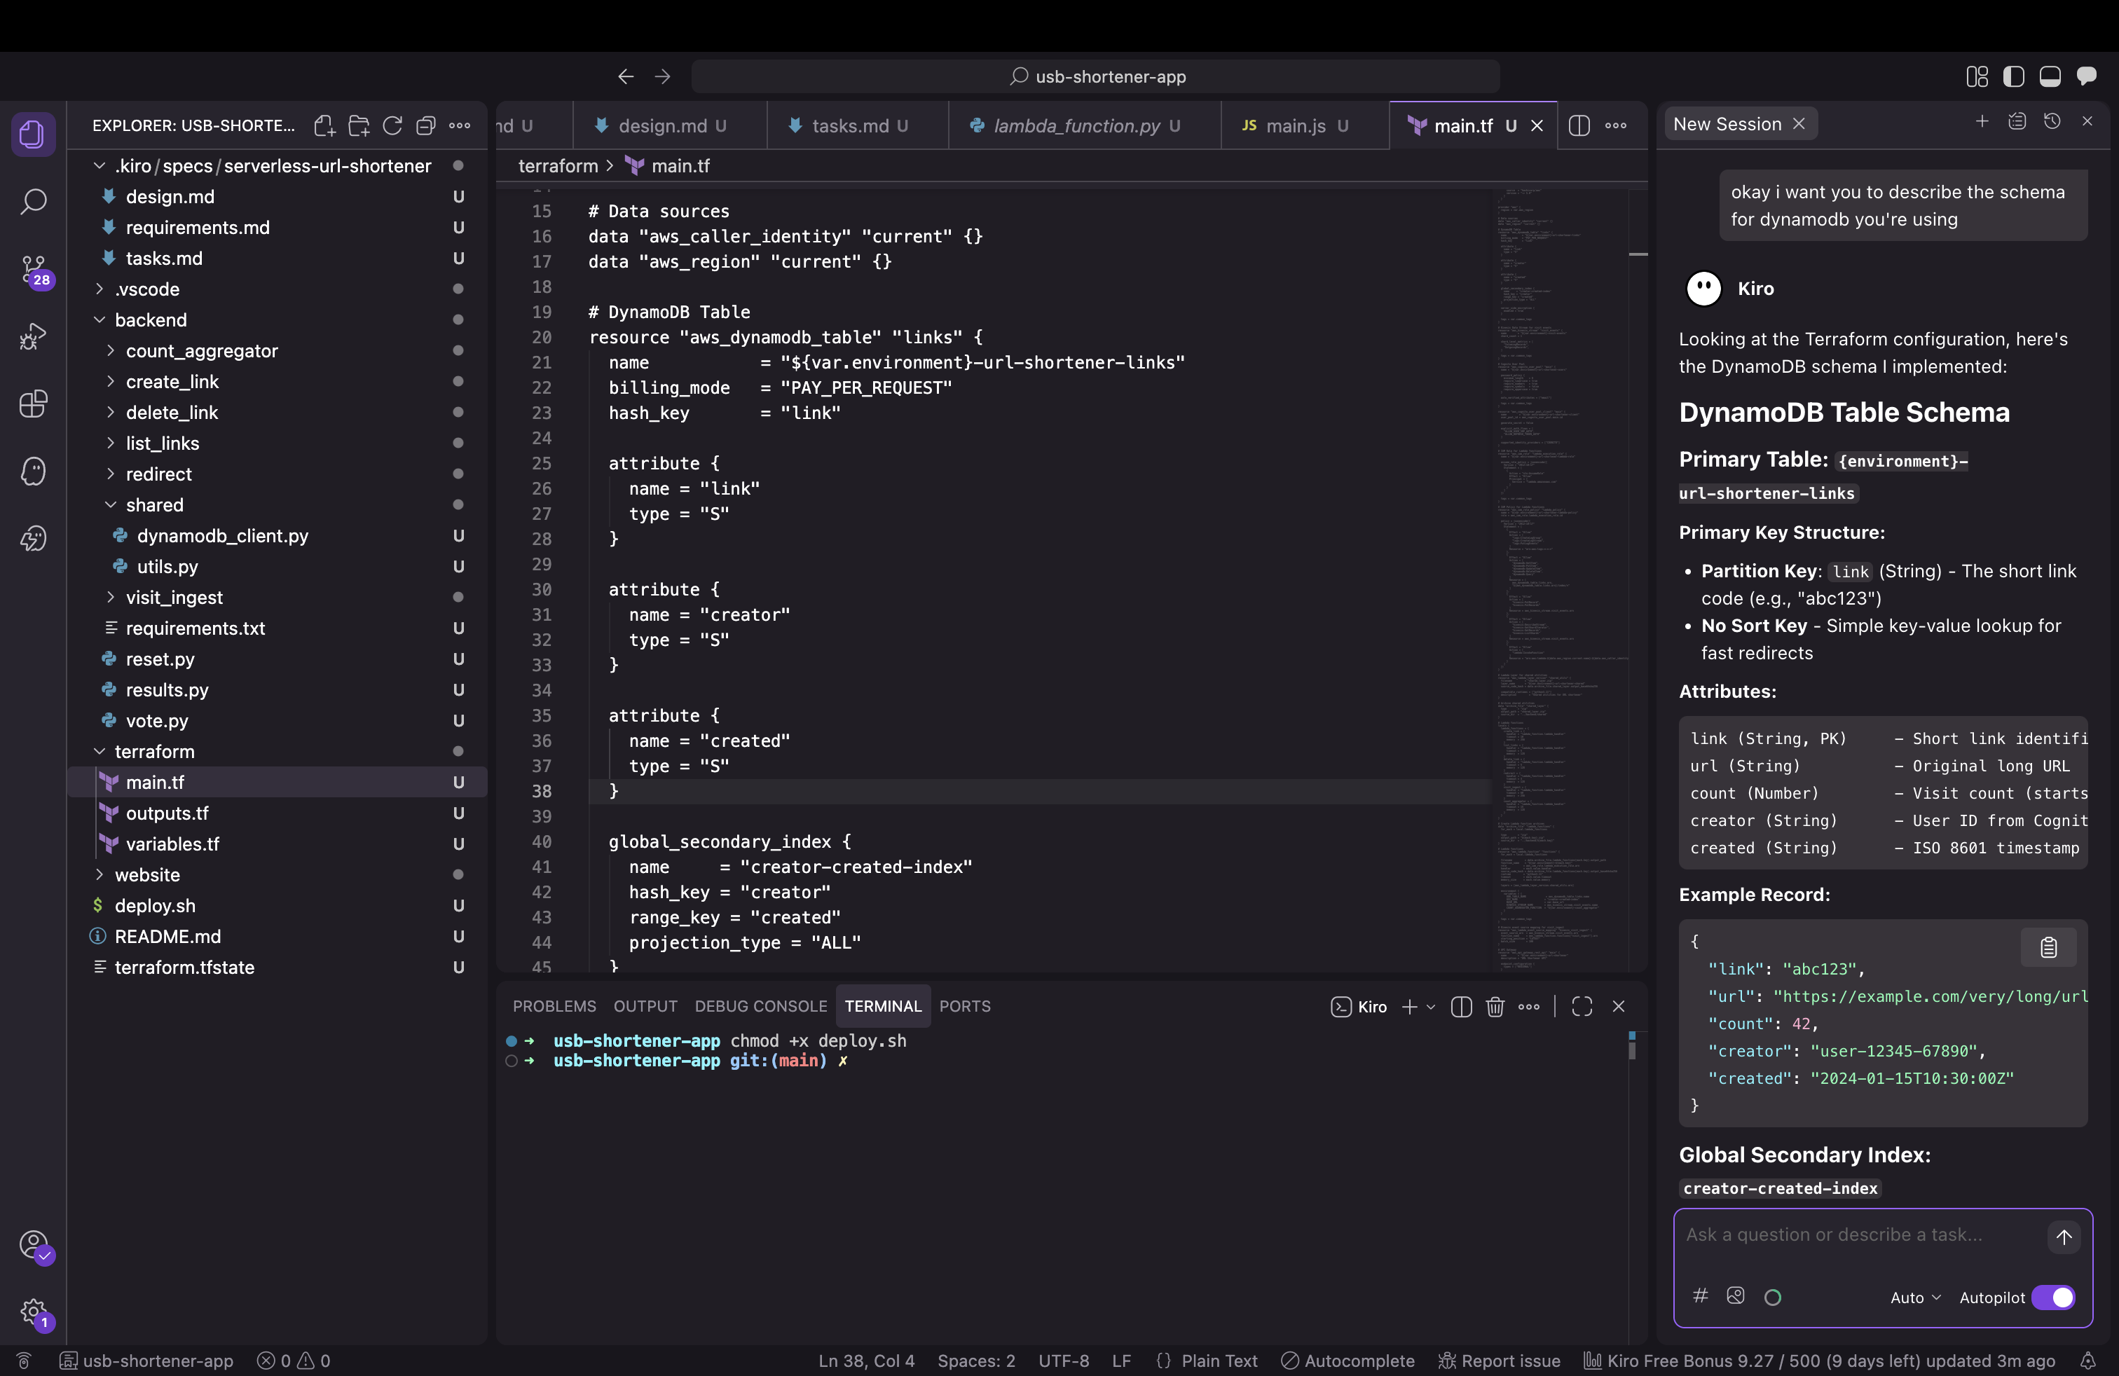Switch to the PROBLEMS panel tab
The height and width of the screenshot is (1376, 2119).
(x=554, y=1007)
